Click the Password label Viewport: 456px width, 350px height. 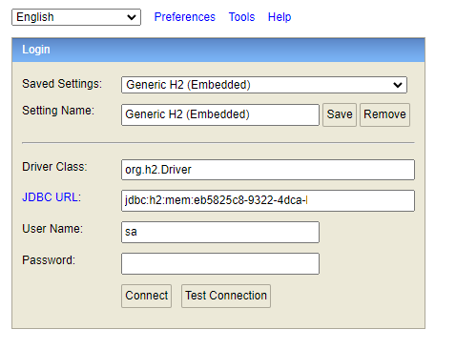[x=49, y=260]
